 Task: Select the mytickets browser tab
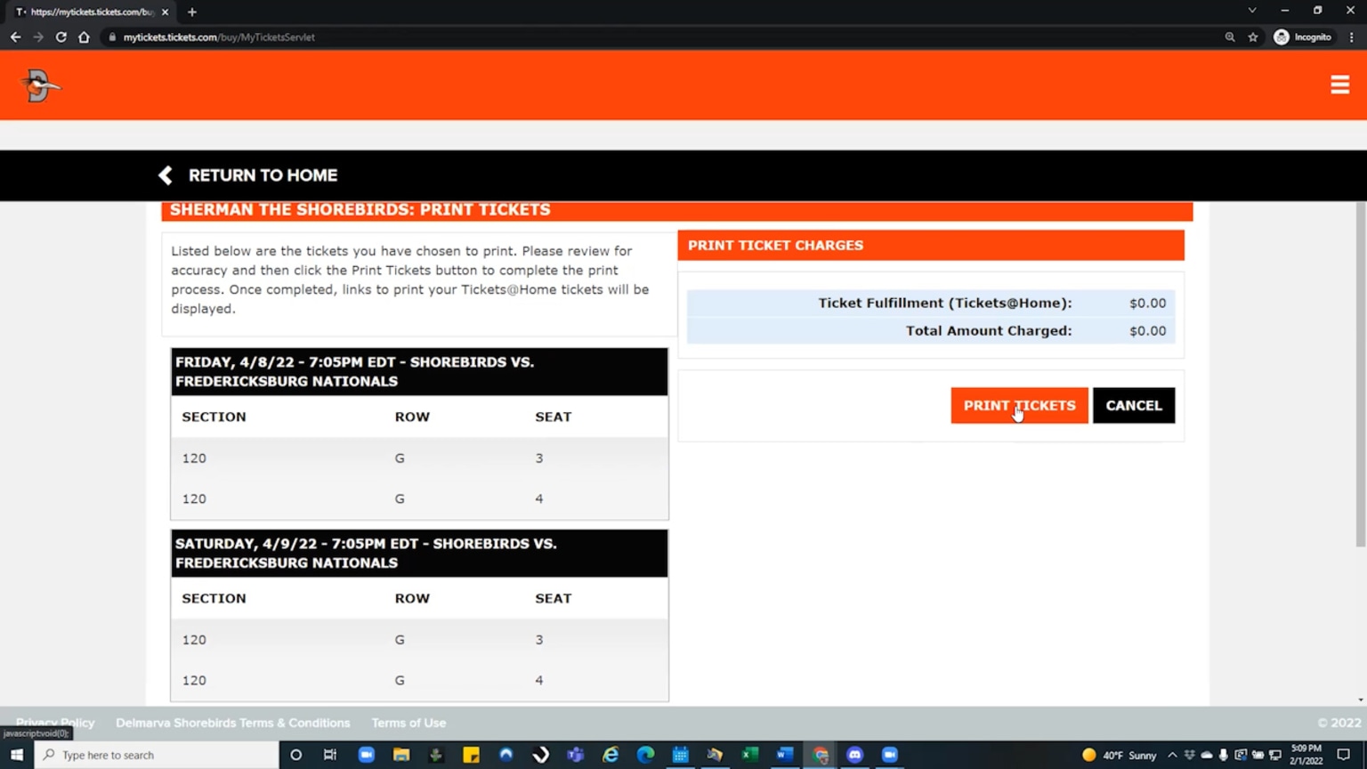tap(89, 12)
